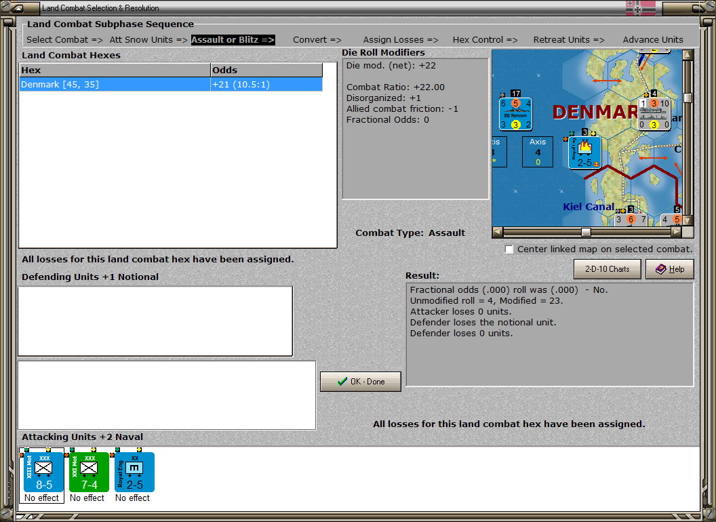The width and height of the screenshot is (716, 522).
Task: Click the Odds column header
Action: tap(266, 70)
